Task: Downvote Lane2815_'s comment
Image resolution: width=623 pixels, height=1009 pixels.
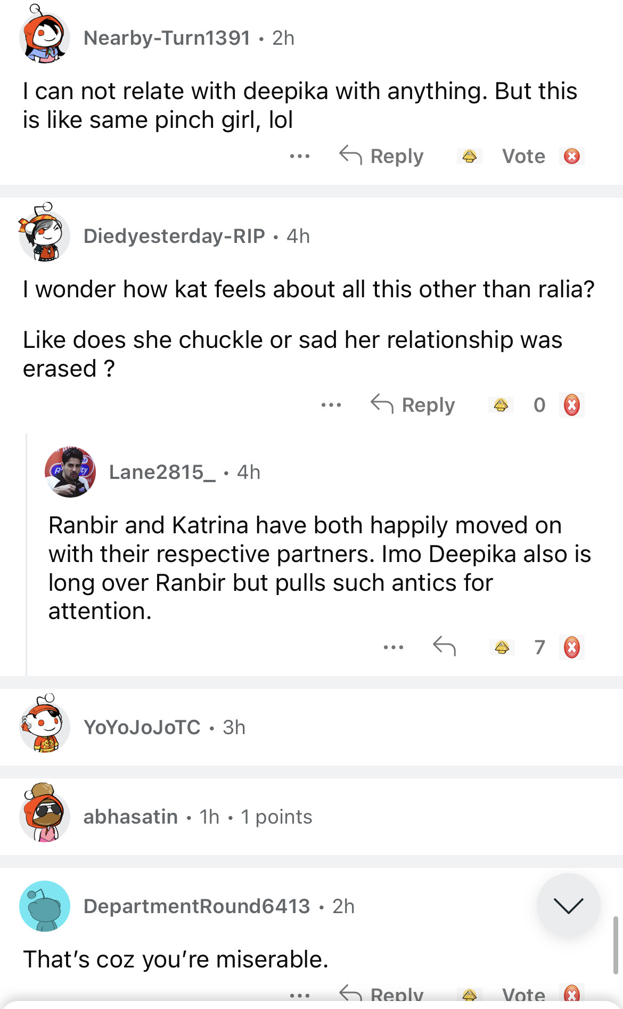Action: coord(572,647)
